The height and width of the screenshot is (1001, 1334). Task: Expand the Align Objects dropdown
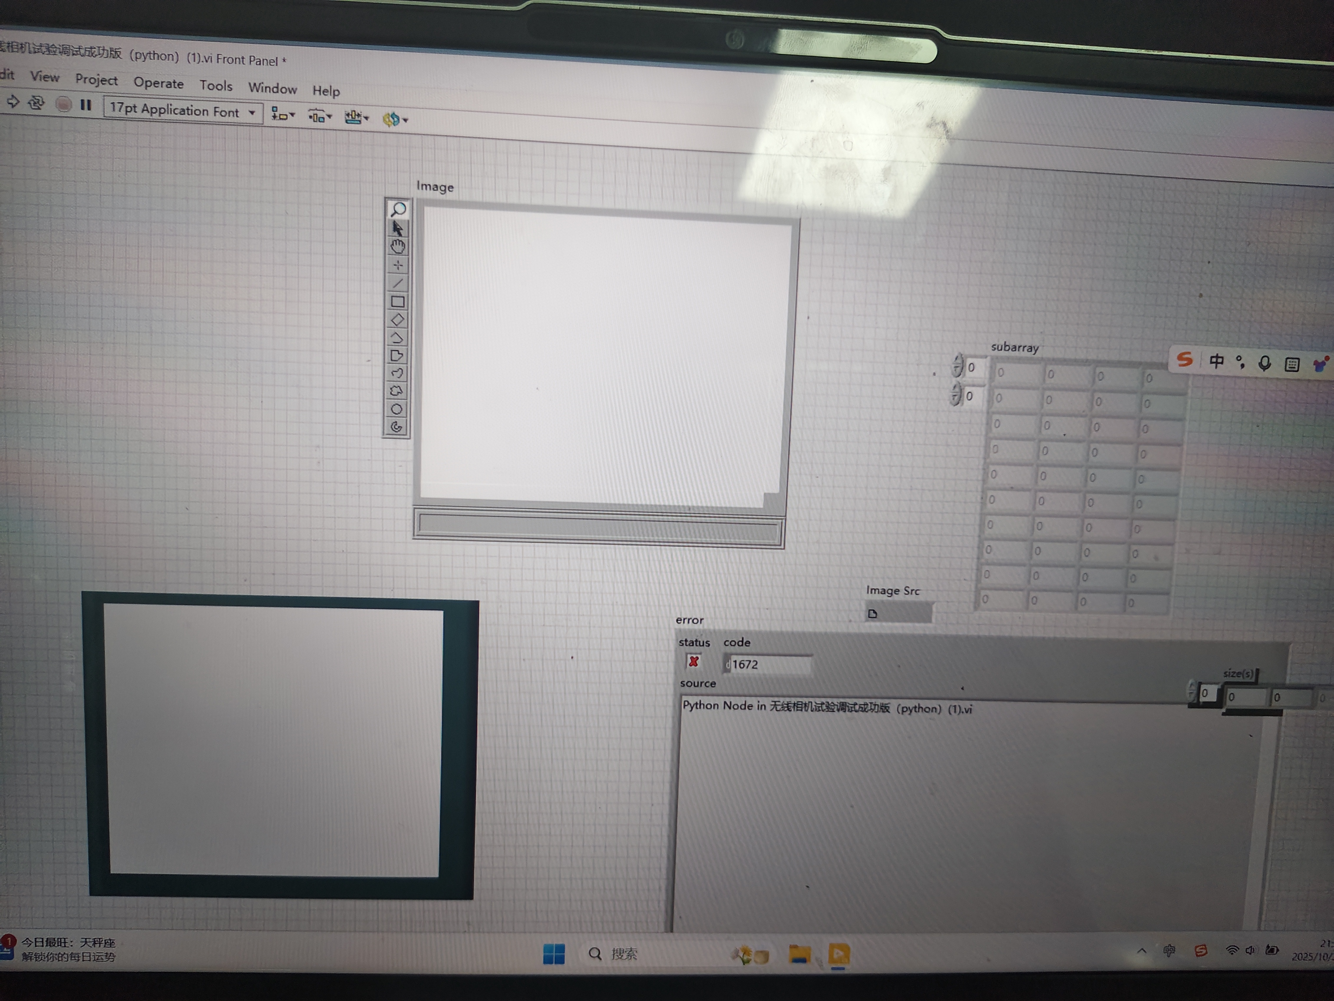[x=282, y=114]
